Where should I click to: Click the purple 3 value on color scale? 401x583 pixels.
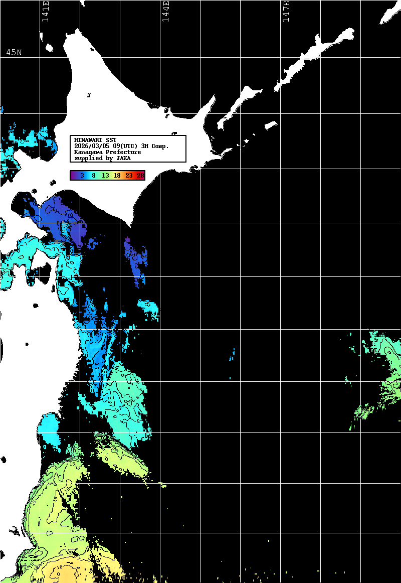point(82,175)
